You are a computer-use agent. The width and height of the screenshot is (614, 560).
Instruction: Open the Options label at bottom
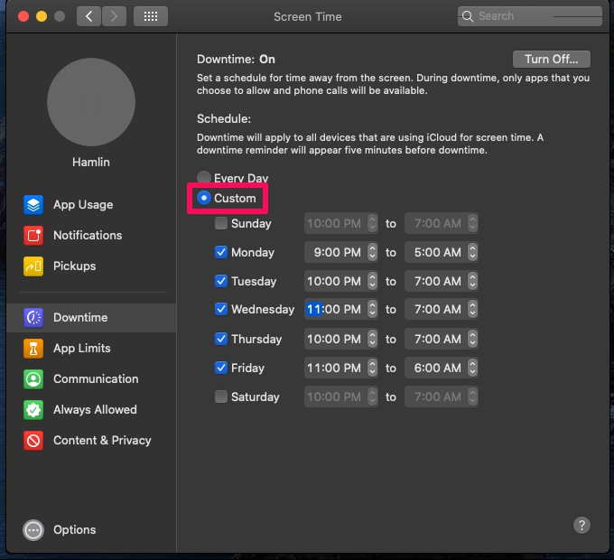[74, 530]
